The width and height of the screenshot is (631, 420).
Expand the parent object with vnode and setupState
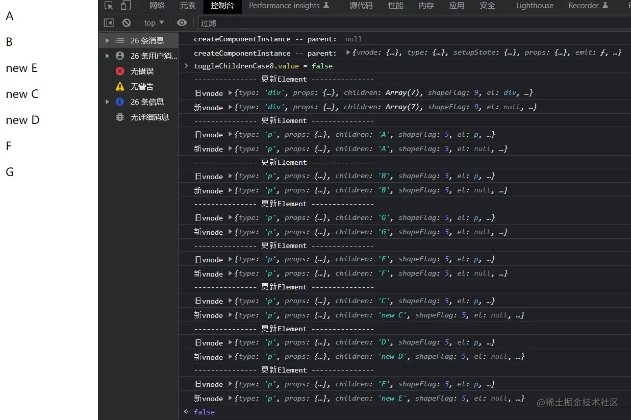pos(348,52)
